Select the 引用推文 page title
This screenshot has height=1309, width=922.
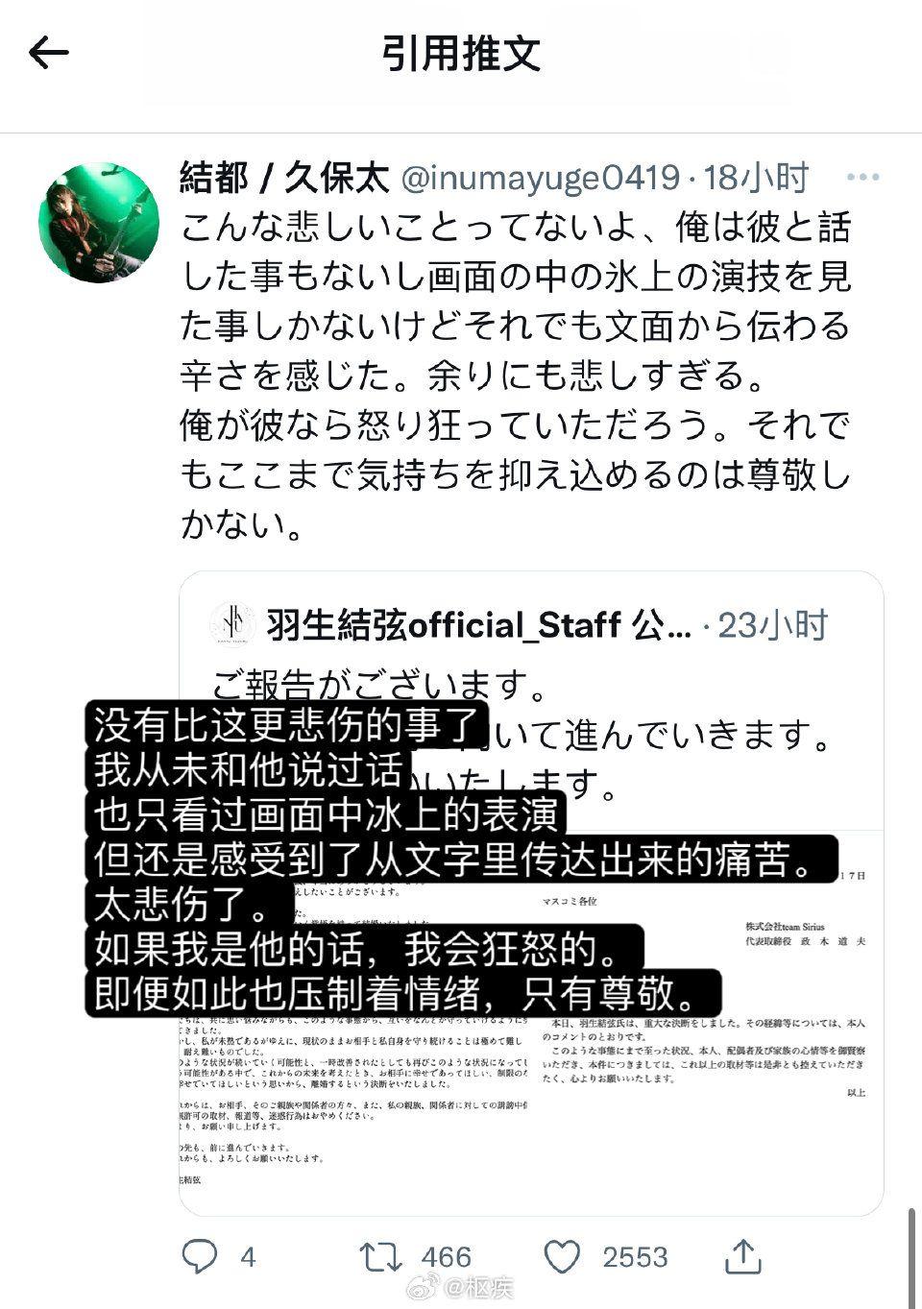(x=462, y=53)
